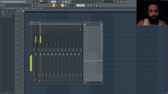This screenshot has width=168, height=94.
Task: Select the playlist Zoom magnifier tool
Action: tap(19, 8)
